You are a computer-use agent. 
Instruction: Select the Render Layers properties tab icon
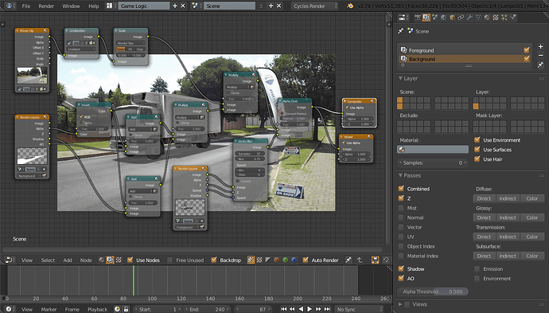tap(426, 18)
